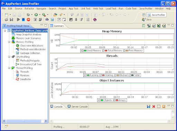The width and height of the screenshot is (177, 131).
Task: Clear console with the red X icon
Action: [153, 107]
